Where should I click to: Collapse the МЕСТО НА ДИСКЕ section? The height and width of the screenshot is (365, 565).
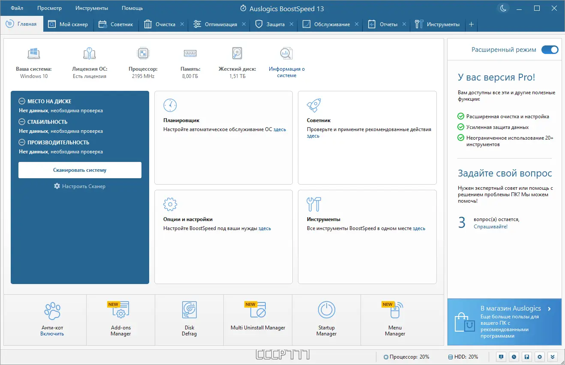[x=22, y=102]
